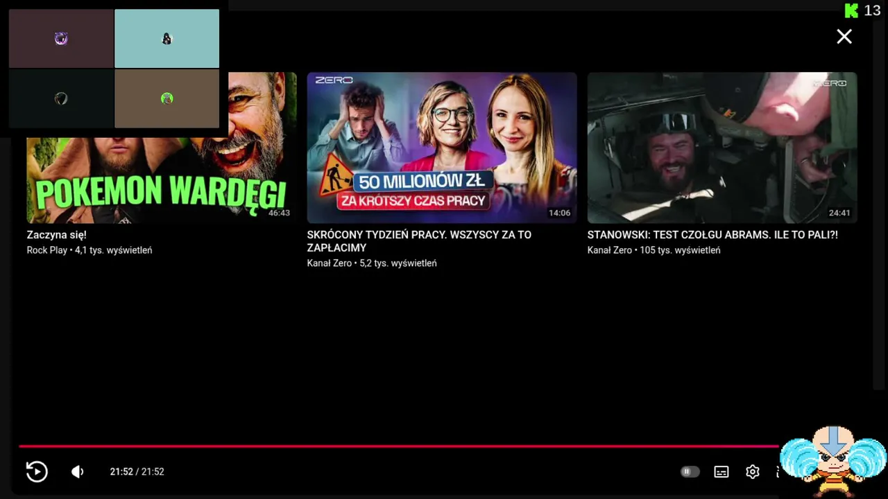Turn on subtitles with captions icon
The width and height of the screenshot is (888, 499).
tap(721, 472)
